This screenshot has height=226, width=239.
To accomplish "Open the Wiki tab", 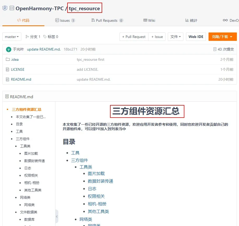I will [x=149, y=20].
